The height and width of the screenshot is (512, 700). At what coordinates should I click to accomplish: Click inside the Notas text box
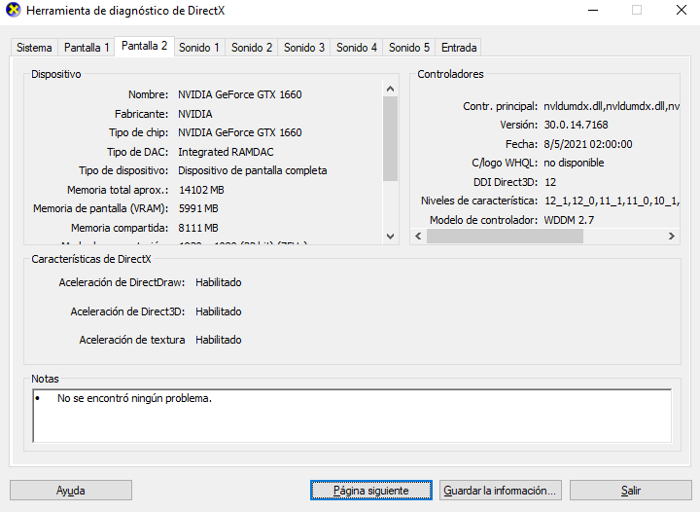(x=352, y=416)
